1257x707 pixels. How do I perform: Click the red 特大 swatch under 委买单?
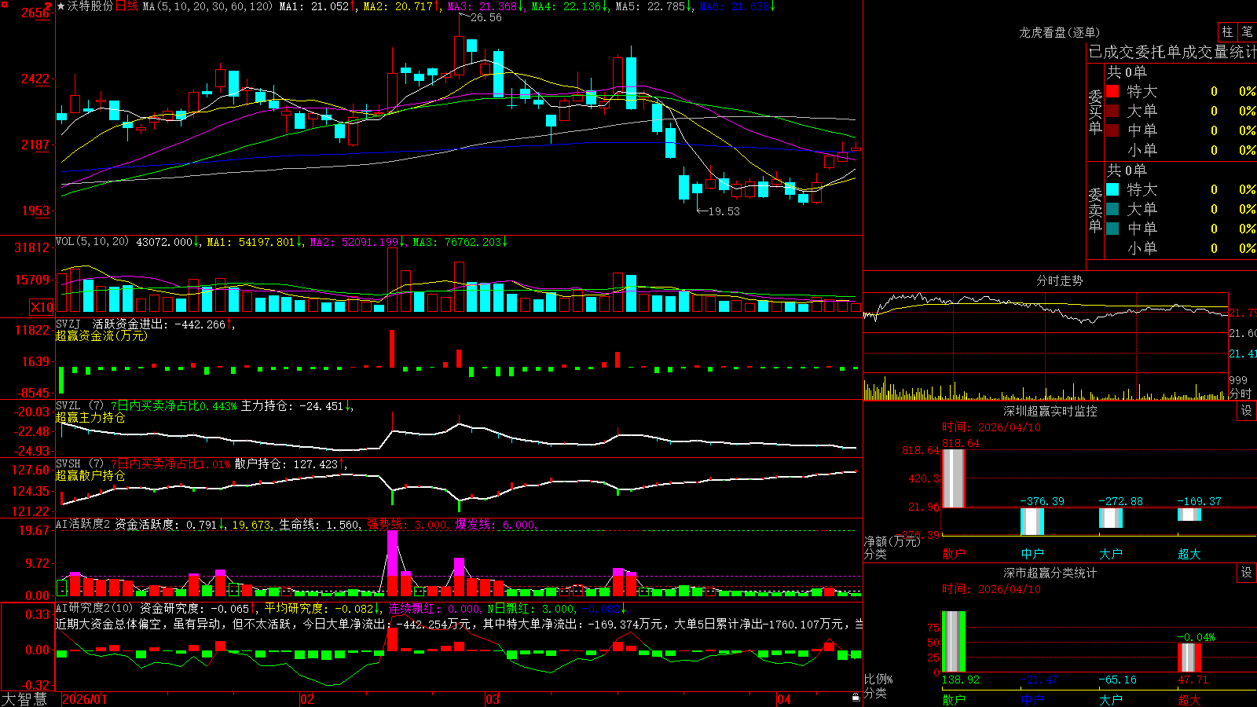click(1112, 91)
